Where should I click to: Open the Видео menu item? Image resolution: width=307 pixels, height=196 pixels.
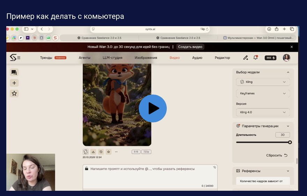click(x=175, y=58)
